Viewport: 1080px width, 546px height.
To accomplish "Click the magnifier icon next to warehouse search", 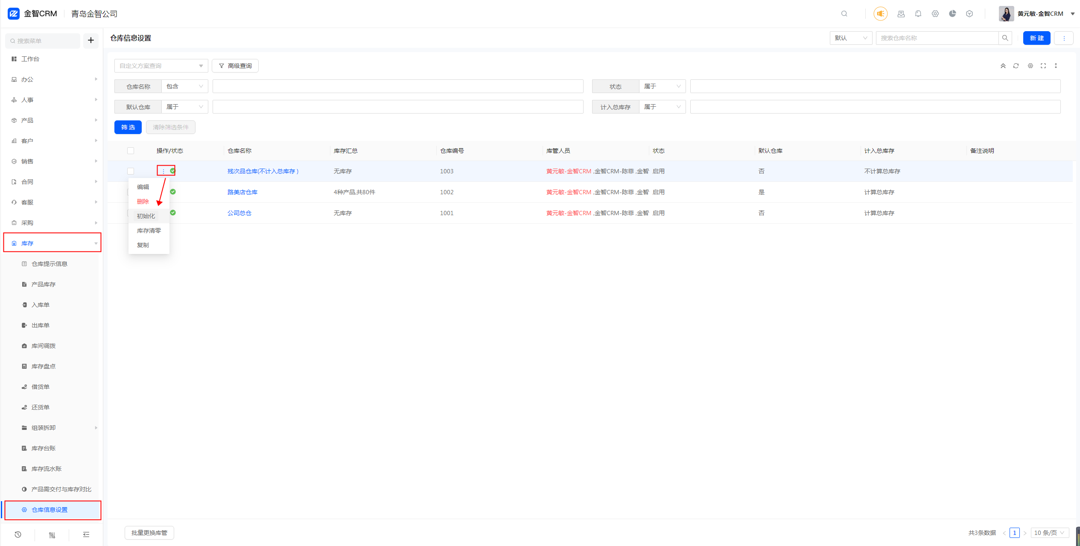I will 1005,38.
